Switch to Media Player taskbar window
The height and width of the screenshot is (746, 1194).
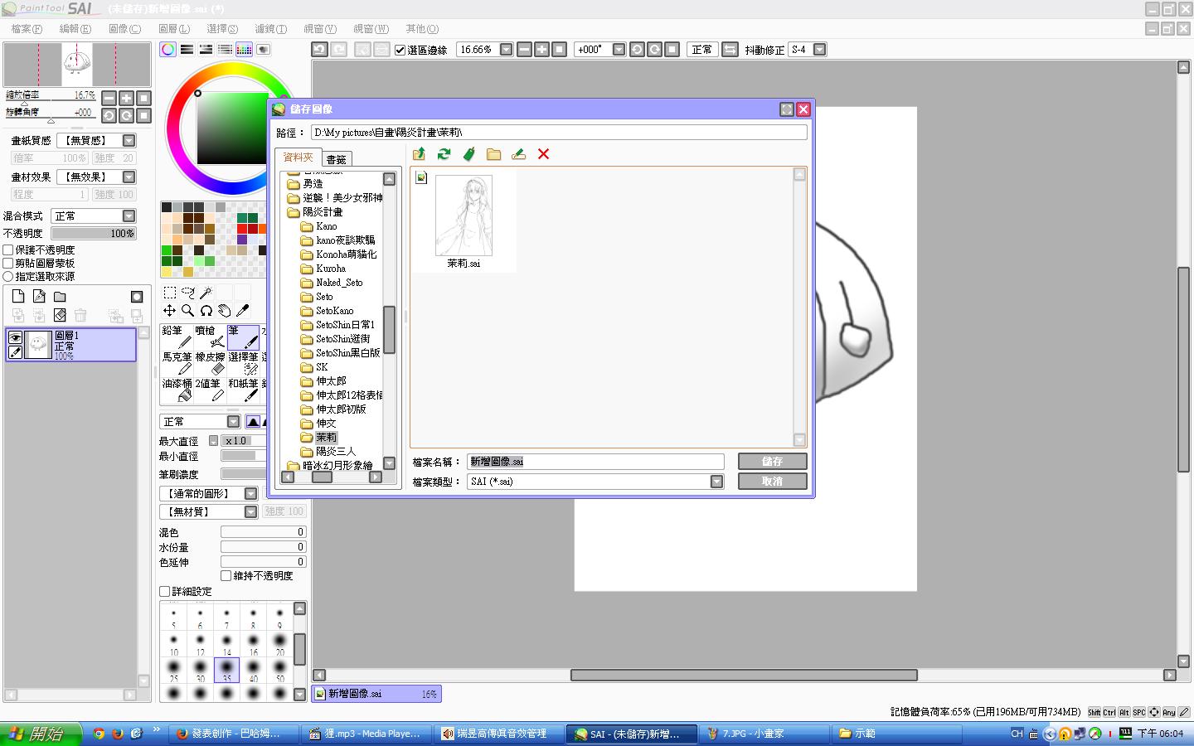click(x=366, y=734)
